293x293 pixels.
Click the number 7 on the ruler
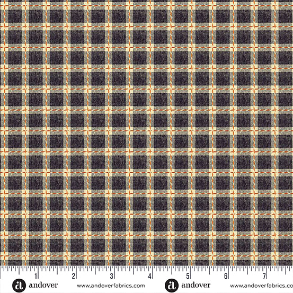point(264,276)
